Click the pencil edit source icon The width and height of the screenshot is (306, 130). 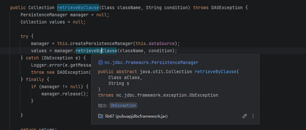tap(244, 116)
